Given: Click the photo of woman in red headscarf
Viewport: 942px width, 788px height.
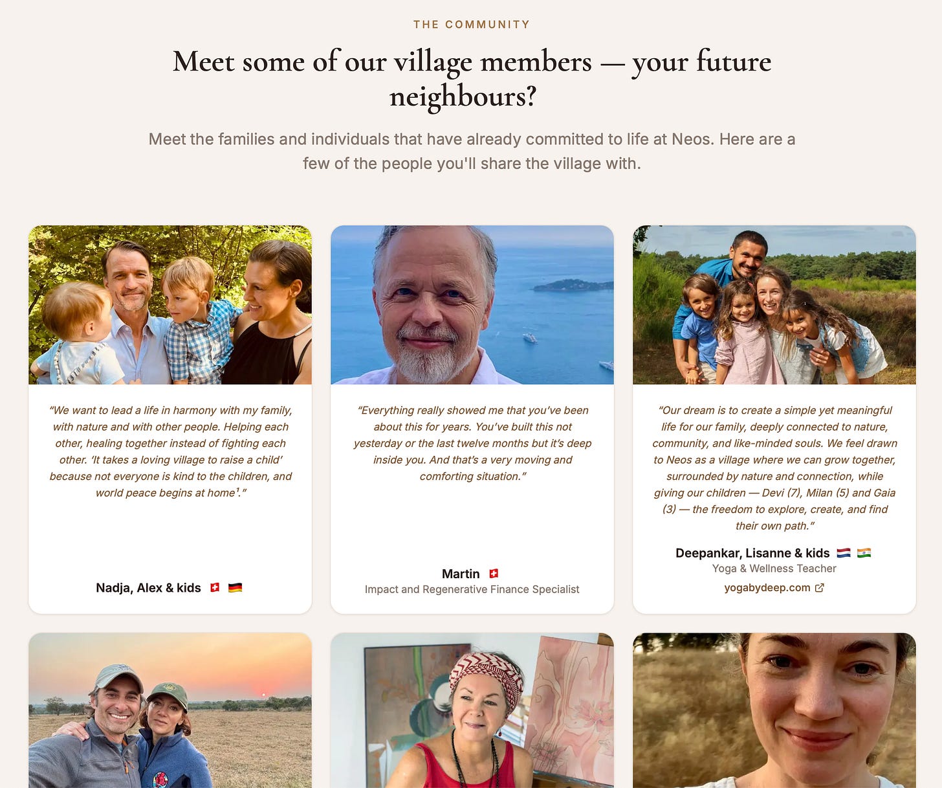Looking at the screenshot, I should 472,710.
